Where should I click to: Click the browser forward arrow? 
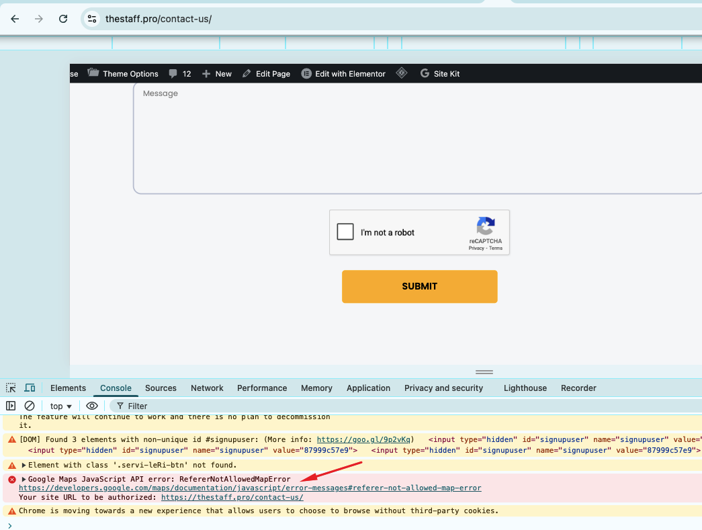point(39,19)
